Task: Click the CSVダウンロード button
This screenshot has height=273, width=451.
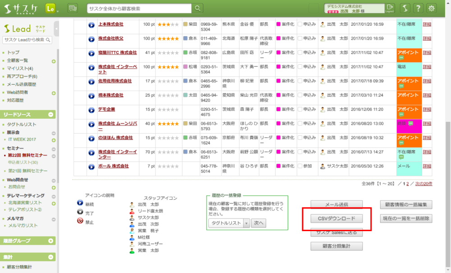Action: click(x=336, y=219)
